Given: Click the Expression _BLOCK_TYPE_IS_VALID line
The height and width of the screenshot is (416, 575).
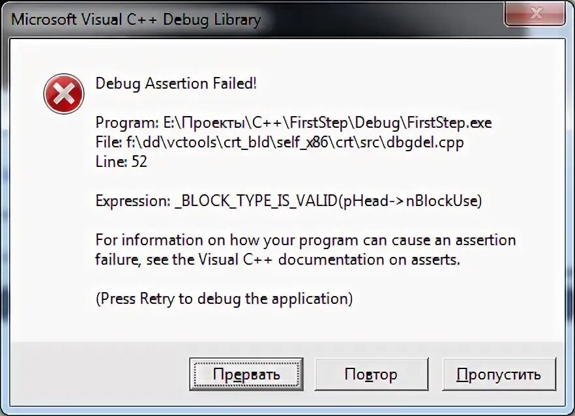Looking at the screenshot, I should pos(288,201).
